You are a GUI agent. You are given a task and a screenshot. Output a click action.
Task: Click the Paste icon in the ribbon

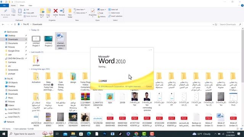click(19, 11)
